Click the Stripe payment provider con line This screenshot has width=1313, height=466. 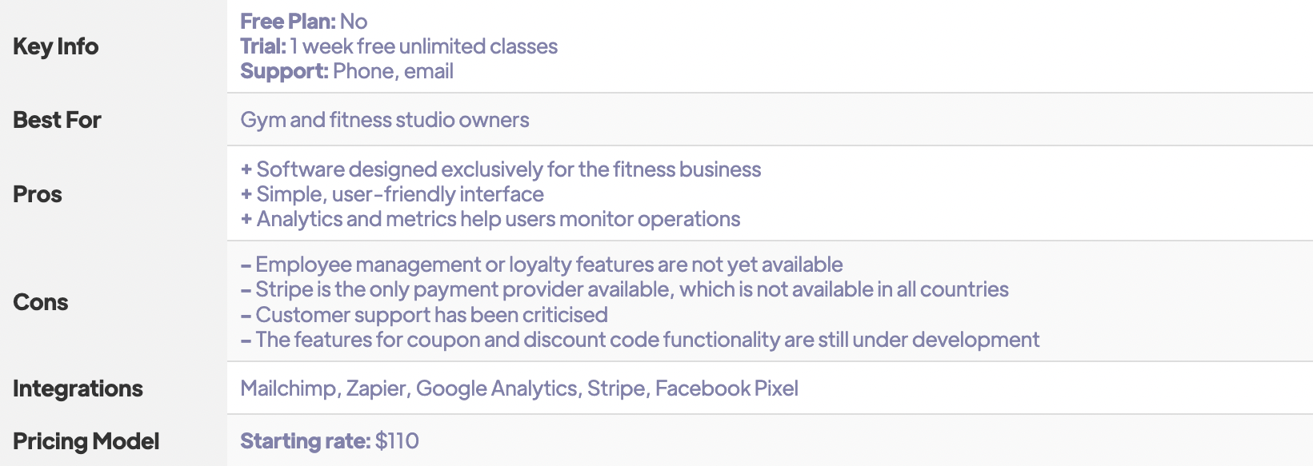(x=624, y=289)
